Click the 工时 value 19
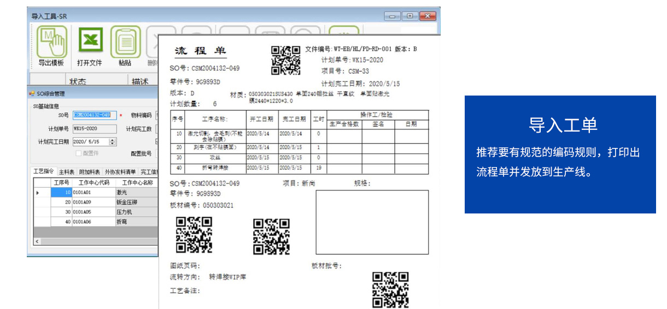This screenshot has width=667, height=309. tap(318, 168)
